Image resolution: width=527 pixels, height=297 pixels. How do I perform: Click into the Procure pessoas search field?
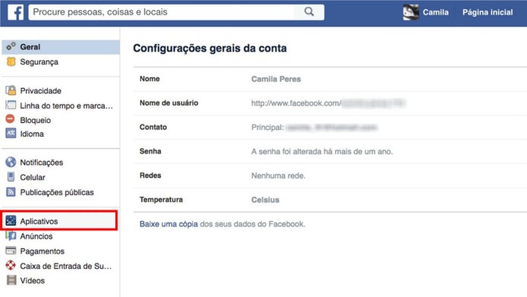pyautogui.click(x=161, y=12)
